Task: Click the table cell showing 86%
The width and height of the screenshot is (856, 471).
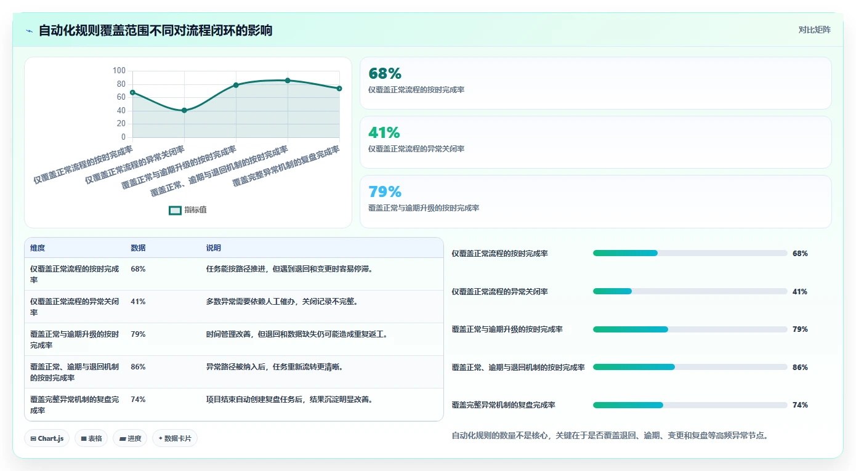Action: coord(138,367)
